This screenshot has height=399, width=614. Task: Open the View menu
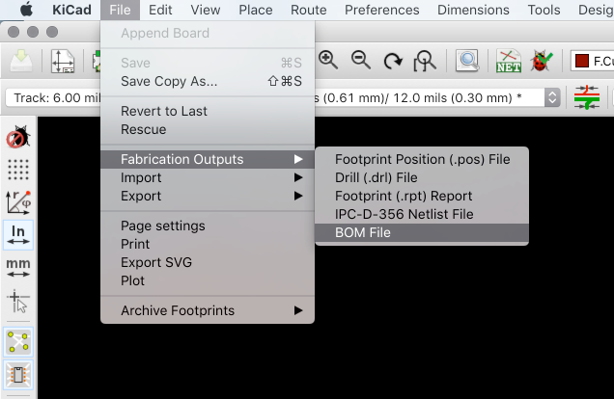(x=206, y=10)
